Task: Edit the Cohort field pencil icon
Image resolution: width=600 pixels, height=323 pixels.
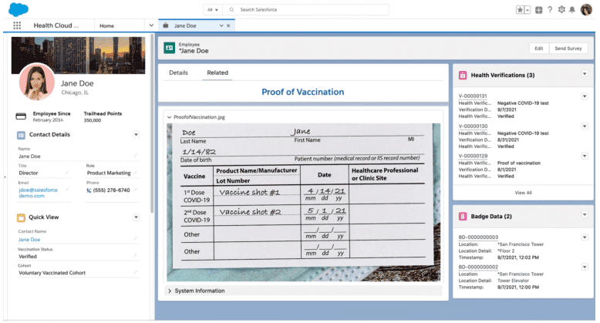Action: [x=135, y=271]
